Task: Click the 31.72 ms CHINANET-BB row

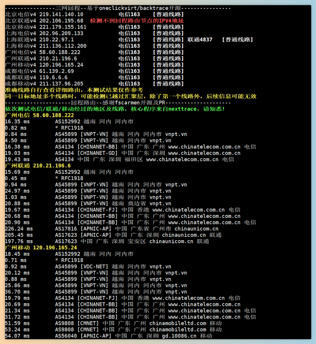Action: [x=130, y=317]
